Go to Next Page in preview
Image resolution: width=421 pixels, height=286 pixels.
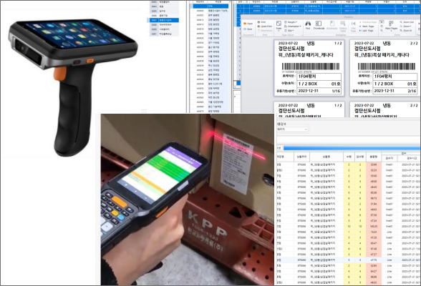pyautogui.click(x=367, y=26)
